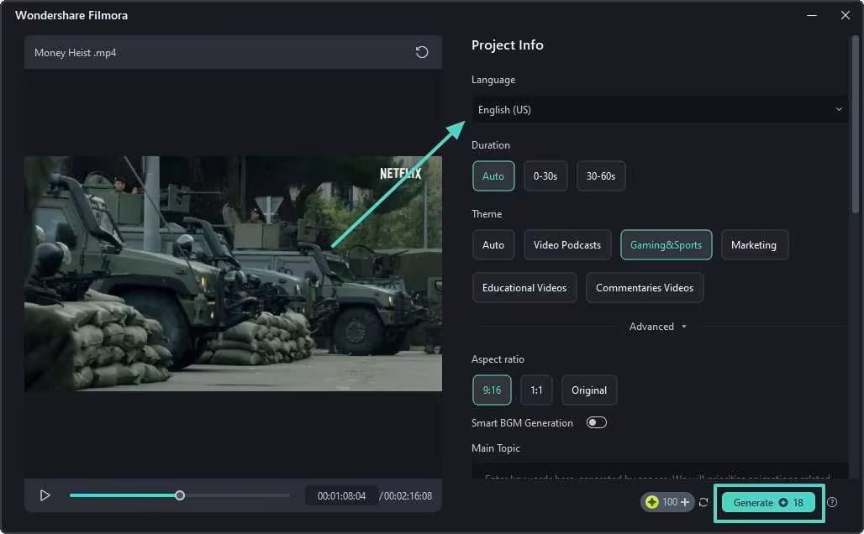Minimize the Wondershare Filmora window
This screenshot has height=534, width=864.
(x=812, y=15)
